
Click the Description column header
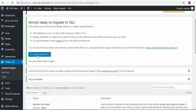(106, 98)
